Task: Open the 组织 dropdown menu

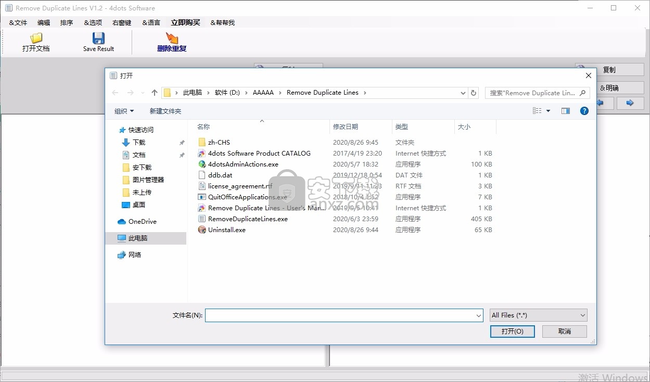Action: coord(124,111)
